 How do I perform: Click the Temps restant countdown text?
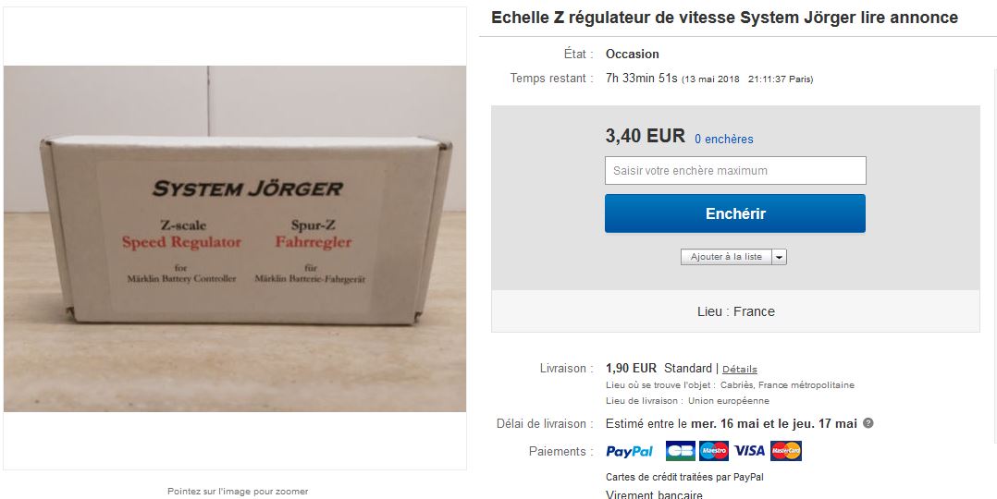[709, 79]
